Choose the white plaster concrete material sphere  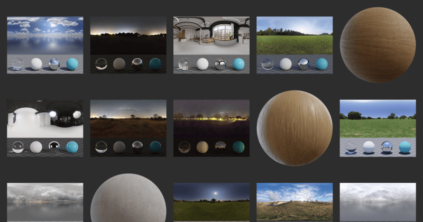(x=128, y=198)
